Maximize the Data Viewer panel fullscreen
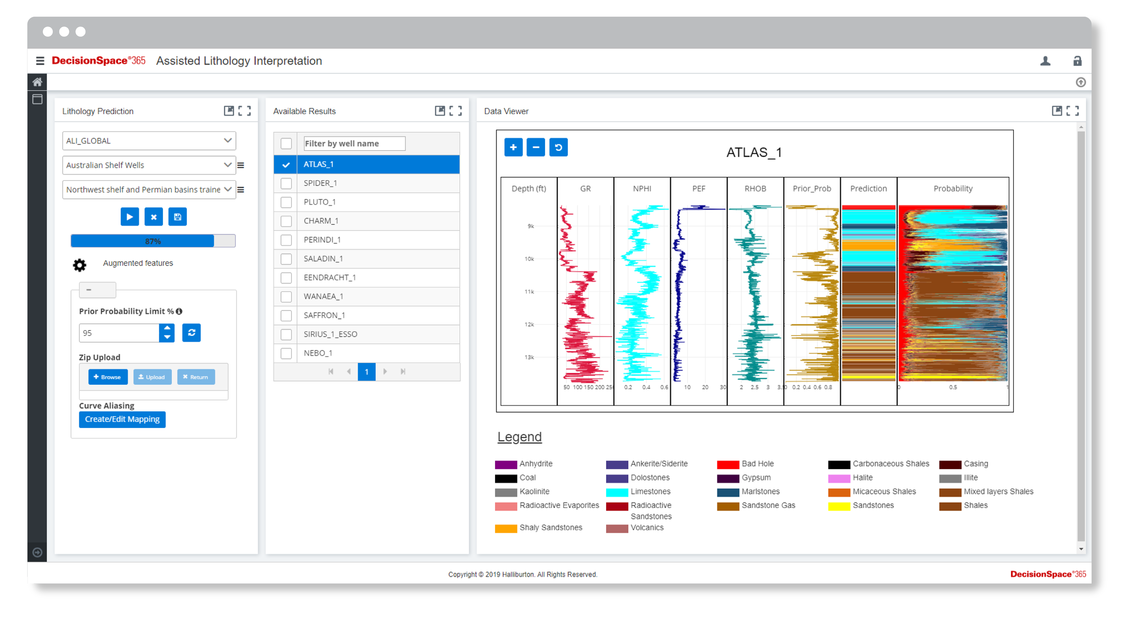This screenshot has width=1122, height=617. [1072, 111]
